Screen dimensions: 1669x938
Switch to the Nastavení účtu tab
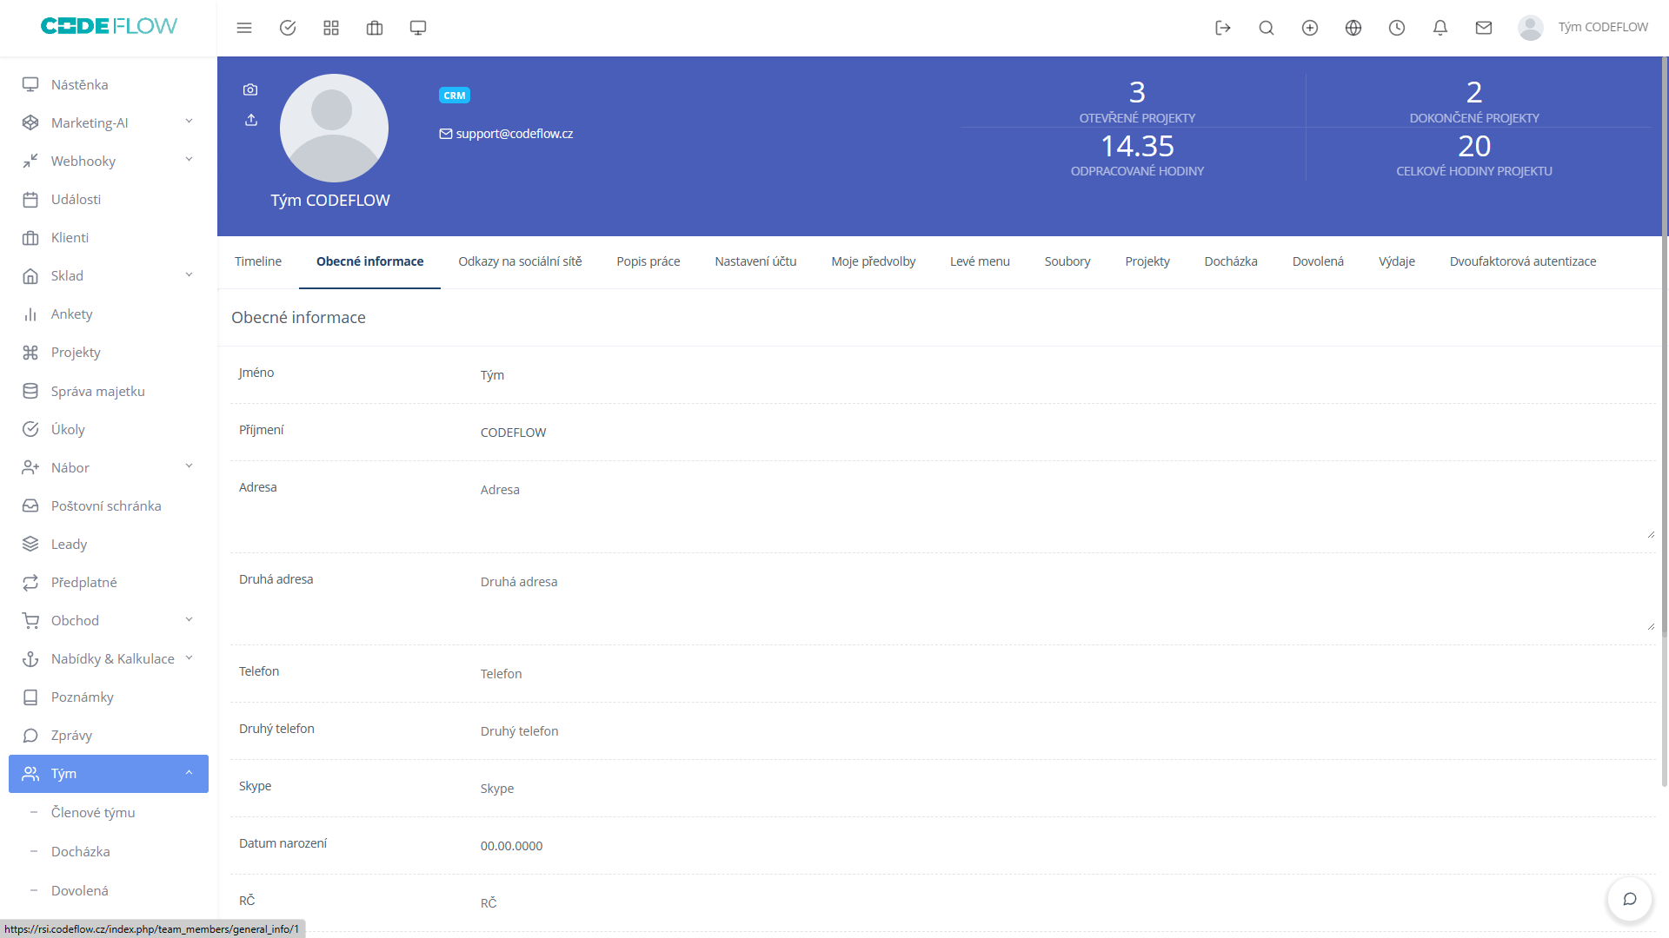pos(755,261)
